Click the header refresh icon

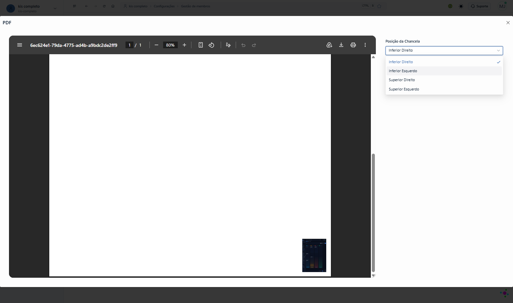pyautogui.click(x=104, y=6)
